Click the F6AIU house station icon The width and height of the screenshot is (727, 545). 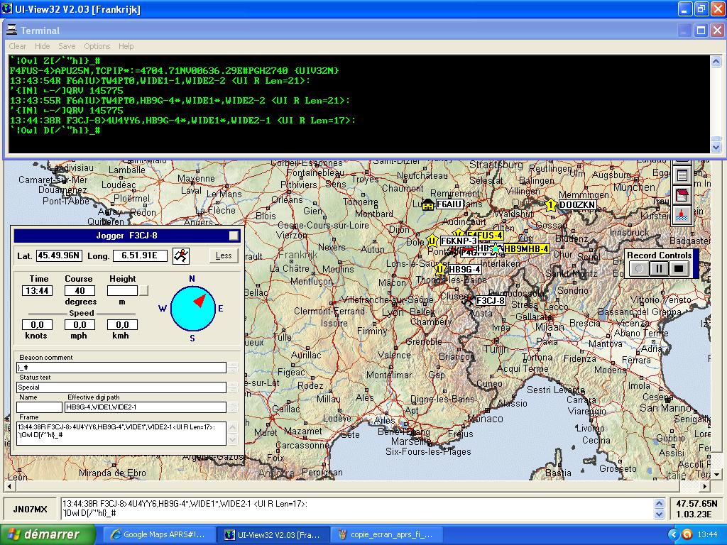(x=428, y=206)
